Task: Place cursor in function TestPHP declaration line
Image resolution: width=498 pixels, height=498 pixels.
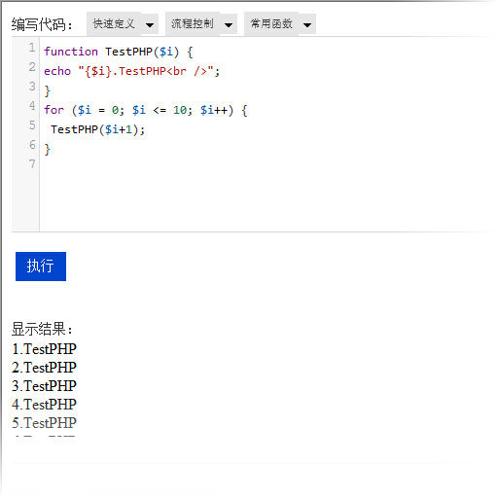Action: tap(119, 52)
